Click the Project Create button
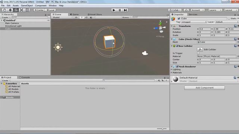The height and width of the screenshot is (134, 239). [6, 80]
